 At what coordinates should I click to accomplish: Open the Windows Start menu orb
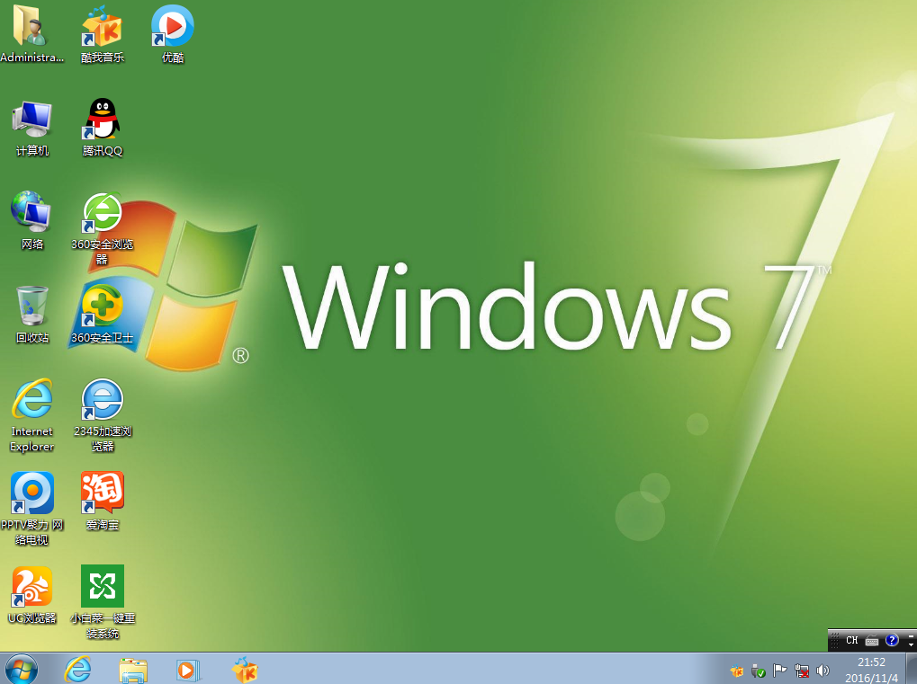pos(22,669)
